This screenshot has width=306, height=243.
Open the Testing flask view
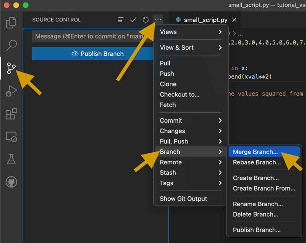coord(11,159)
